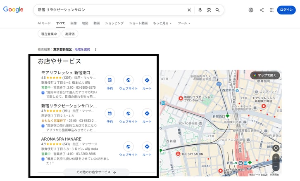Image resolution: width=300 pixels, height=181 pixels.
Task: Submit search with magnifier icon
Action: click(217, 10)
